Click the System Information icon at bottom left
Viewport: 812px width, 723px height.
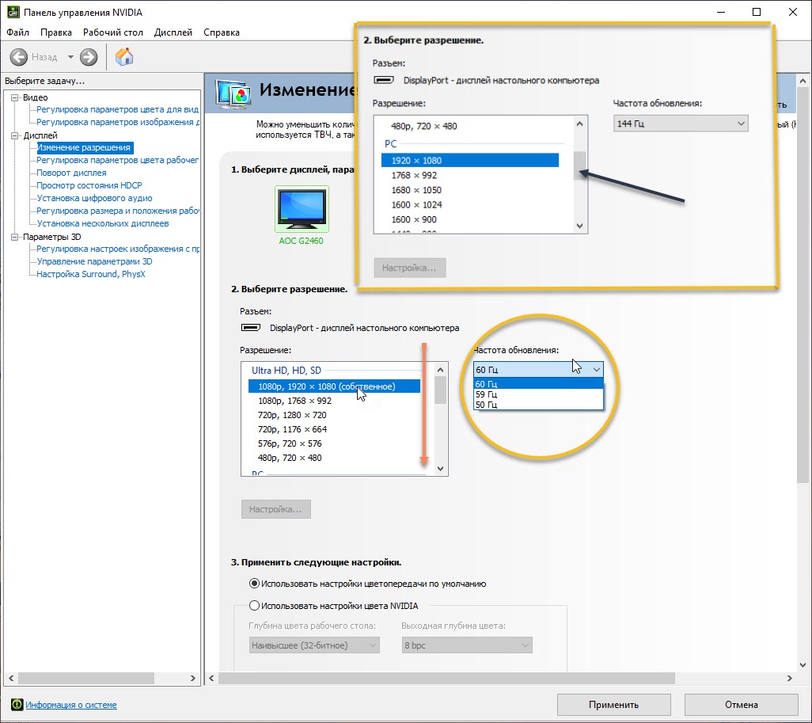tap(17, 705)
